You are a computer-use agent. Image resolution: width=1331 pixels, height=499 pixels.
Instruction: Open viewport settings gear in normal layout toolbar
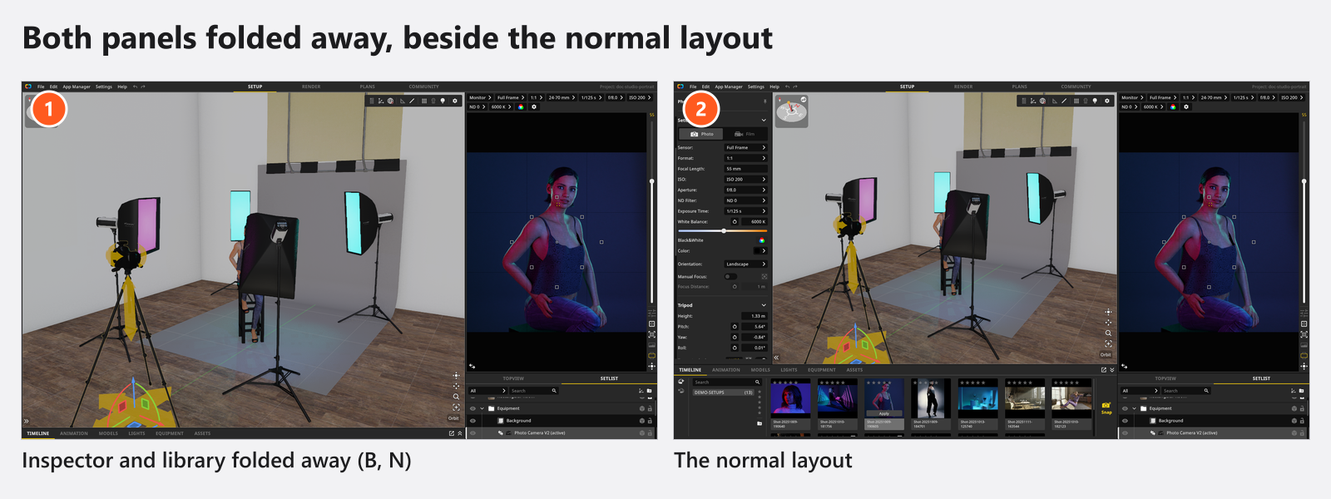click(1107, 101)
